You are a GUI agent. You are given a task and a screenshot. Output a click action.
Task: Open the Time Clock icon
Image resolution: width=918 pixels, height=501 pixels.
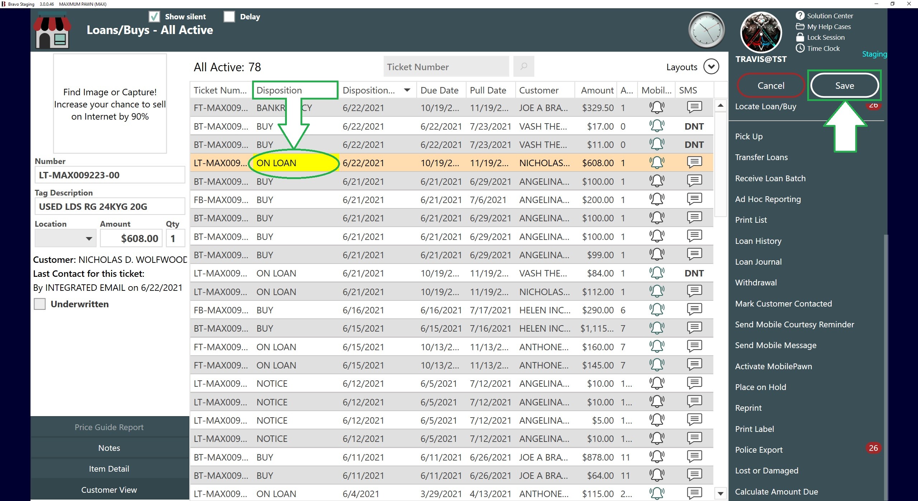point(800,48)
